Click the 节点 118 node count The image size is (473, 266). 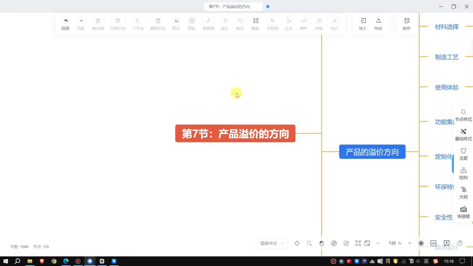(x=41, y=247)
